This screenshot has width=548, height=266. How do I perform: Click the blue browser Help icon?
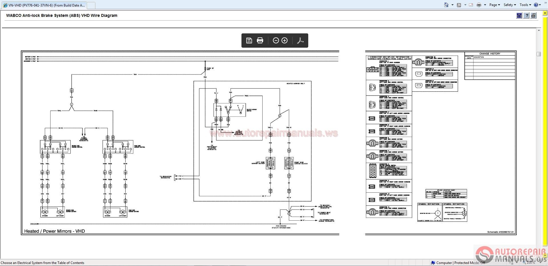[x=536, y=5]
